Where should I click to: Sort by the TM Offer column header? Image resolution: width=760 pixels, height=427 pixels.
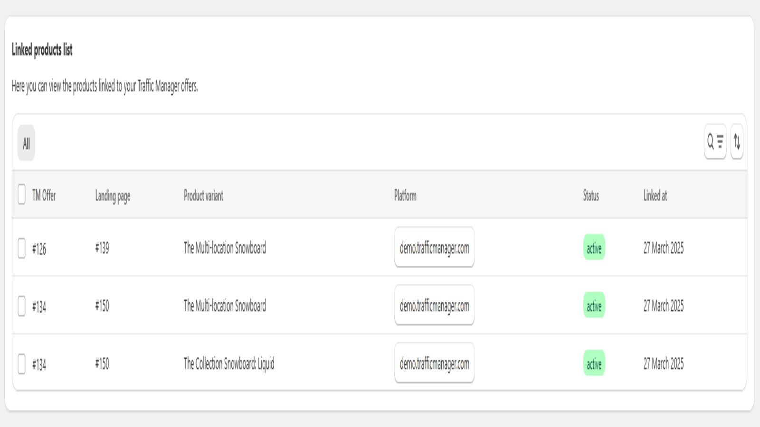[x=44, y=195]
